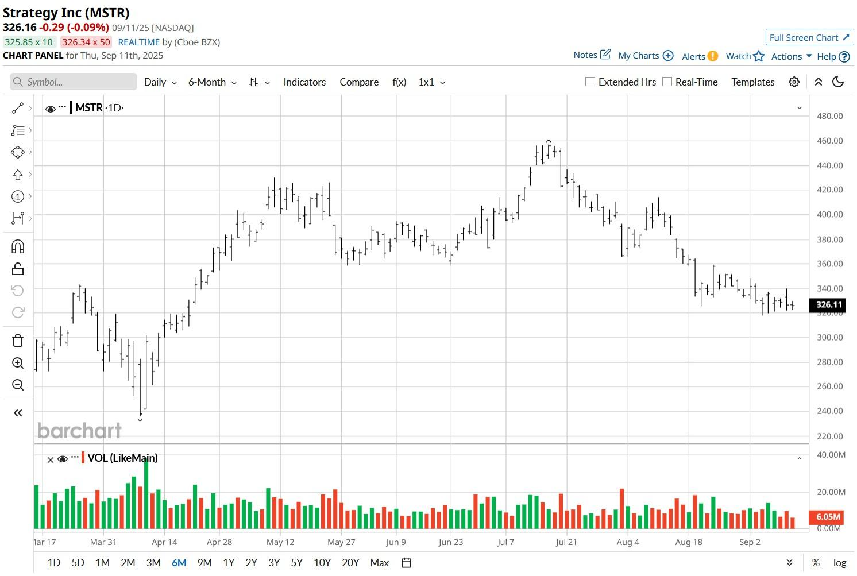
Task: Select the price range measure tool
Action: [x=18, y=218]
